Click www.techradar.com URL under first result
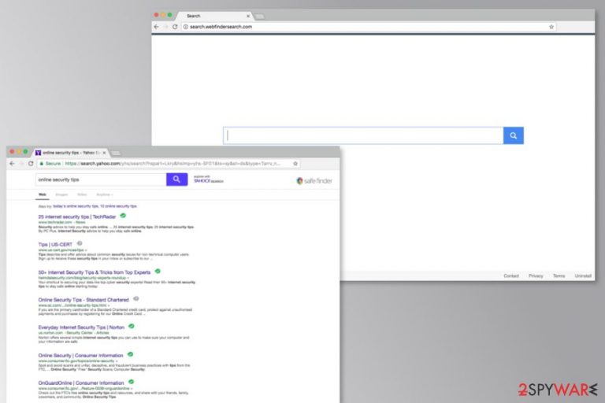This screenshot has height=403, width=605. [55, 222]
